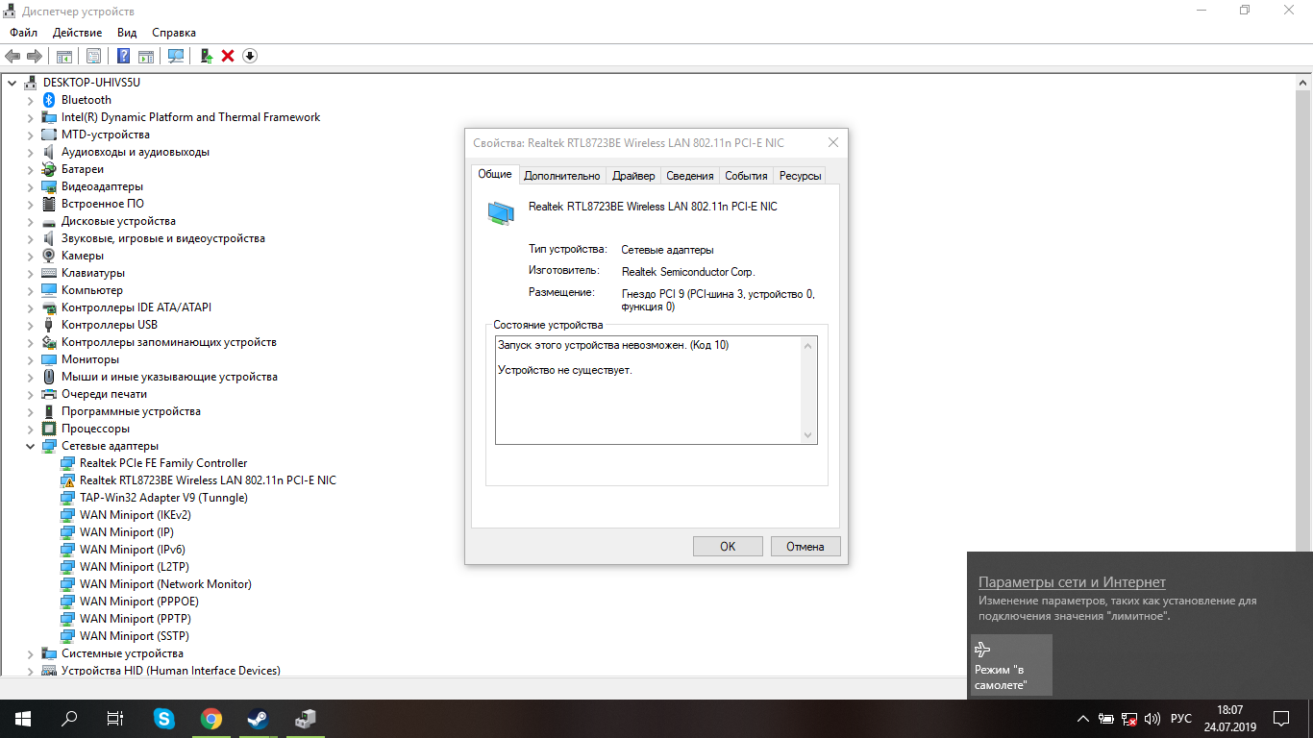
Task: Launch Google Chrome from the taskbar
Action: click(x=211, y=719)
